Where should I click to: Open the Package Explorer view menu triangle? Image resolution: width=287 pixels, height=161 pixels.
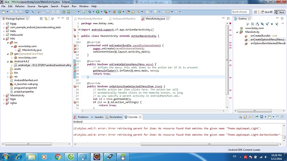(58, 18)
